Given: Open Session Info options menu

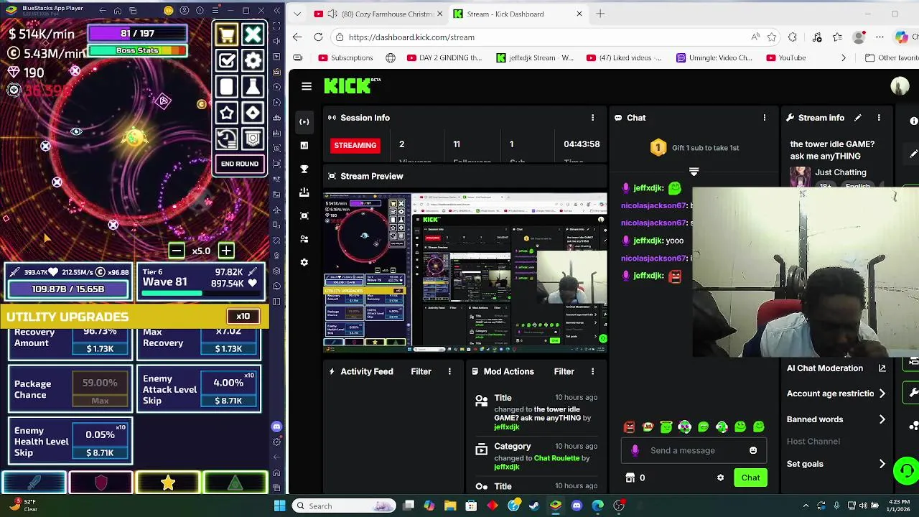Looking at the screenshot, I should pyautogui.click(x=592, y=118).
